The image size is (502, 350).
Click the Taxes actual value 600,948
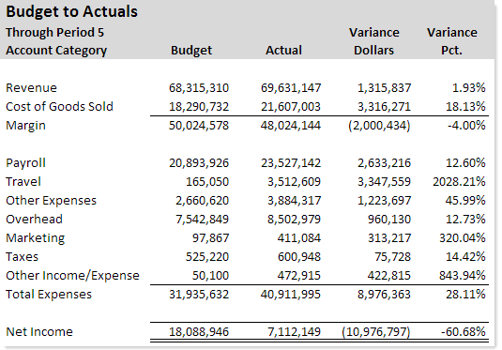coord(299,257)
